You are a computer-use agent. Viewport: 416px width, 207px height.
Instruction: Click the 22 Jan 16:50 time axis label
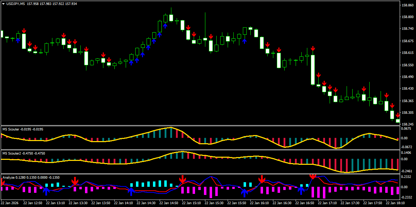click(x=305, y=203)
